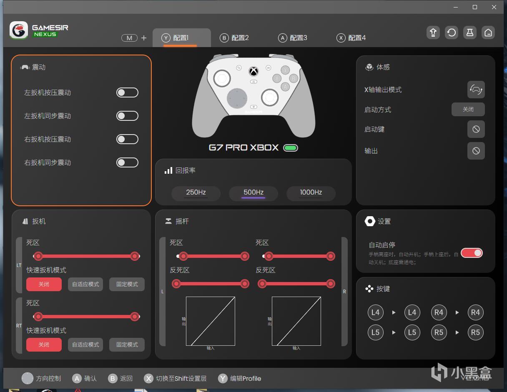Go to home via house icon
507x392 pixels.
488,32
